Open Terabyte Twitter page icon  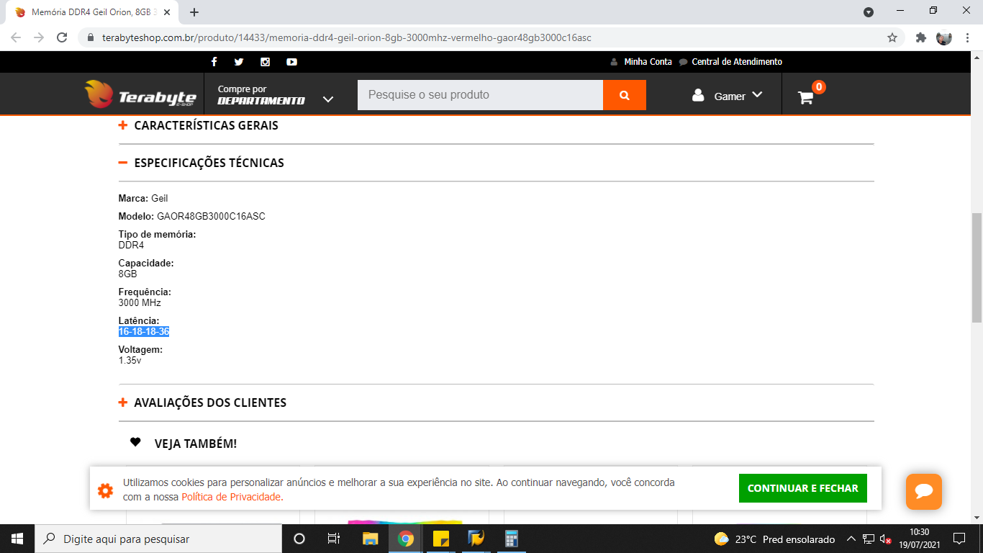239,62
